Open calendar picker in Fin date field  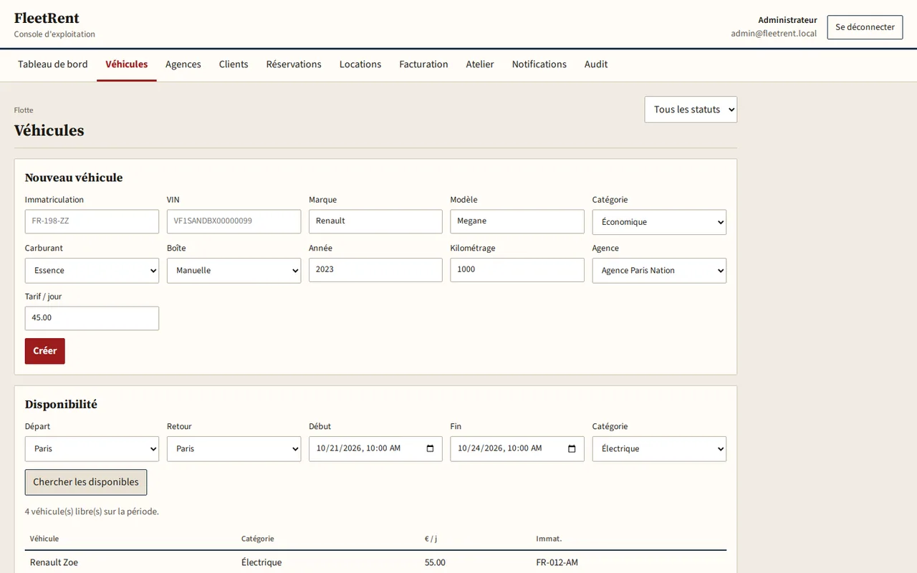point(572,448)
